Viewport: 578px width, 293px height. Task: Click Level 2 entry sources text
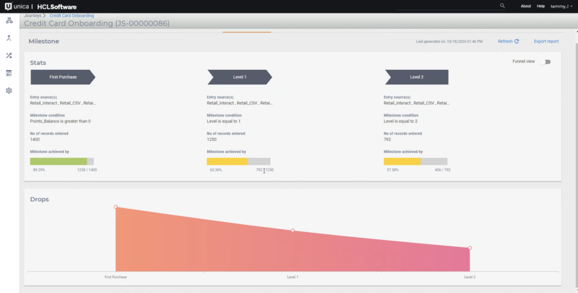[417, 103]
